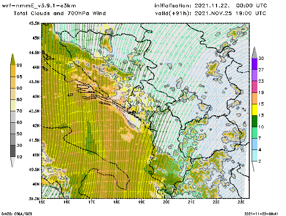Click the 10–13 dark green wind swatch
This screenshot has width=286, height=216.
pos(255,121)
